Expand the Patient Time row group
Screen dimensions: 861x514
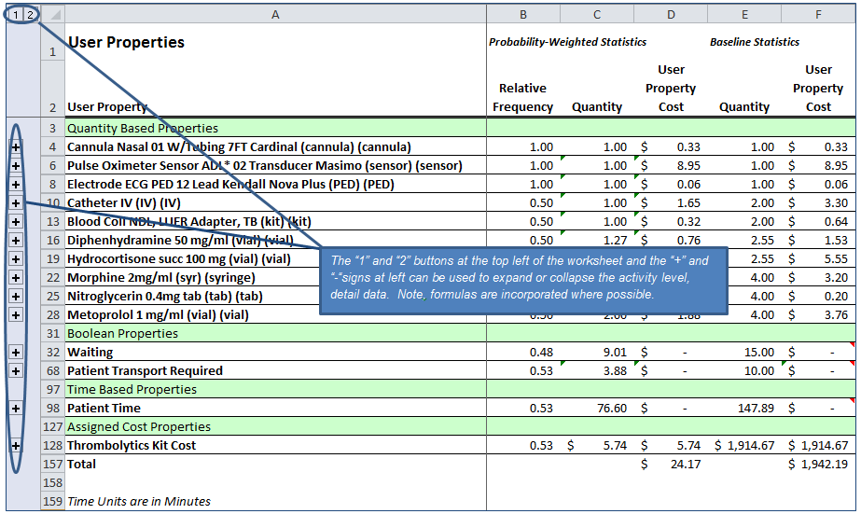click(x=16, y=409)
